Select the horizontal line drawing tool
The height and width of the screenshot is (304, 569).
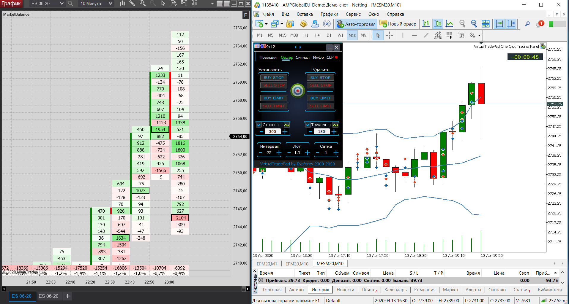pos(414,35)
